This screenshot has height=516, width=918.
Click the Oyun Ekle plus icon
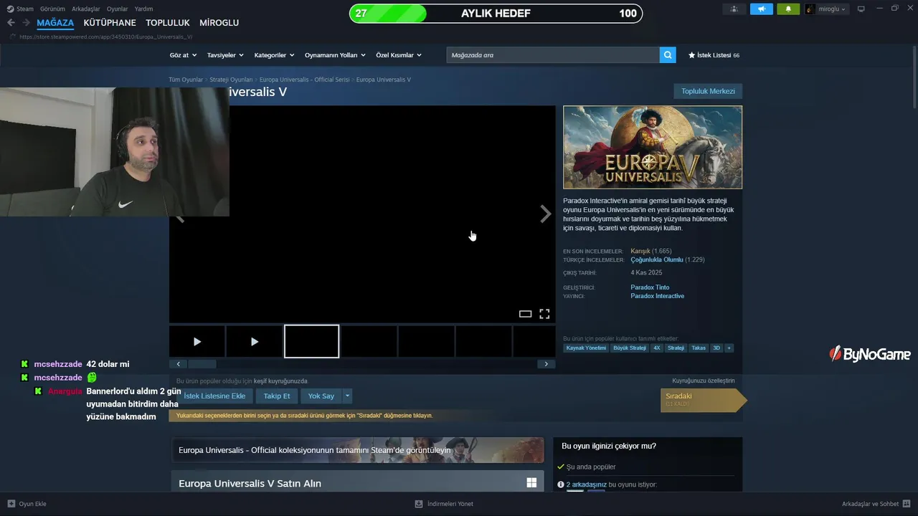11,504
